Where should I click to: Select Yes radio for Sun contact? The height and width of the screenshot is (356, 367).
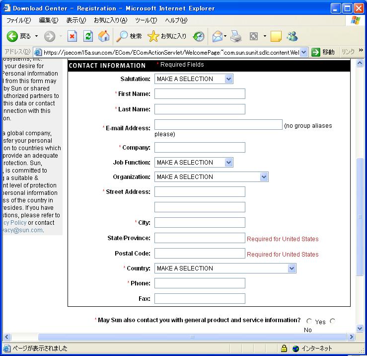(309, 321)
